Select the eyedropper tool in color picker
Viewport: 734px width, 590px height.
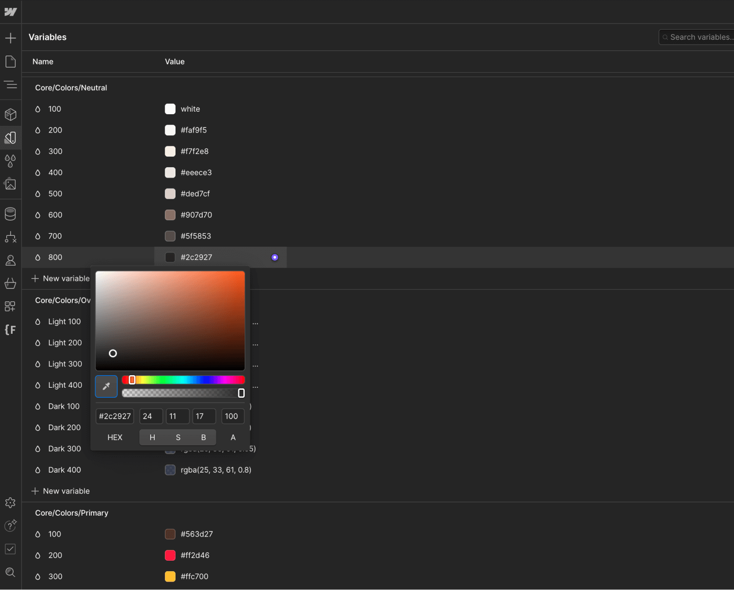tap(106, 386)
